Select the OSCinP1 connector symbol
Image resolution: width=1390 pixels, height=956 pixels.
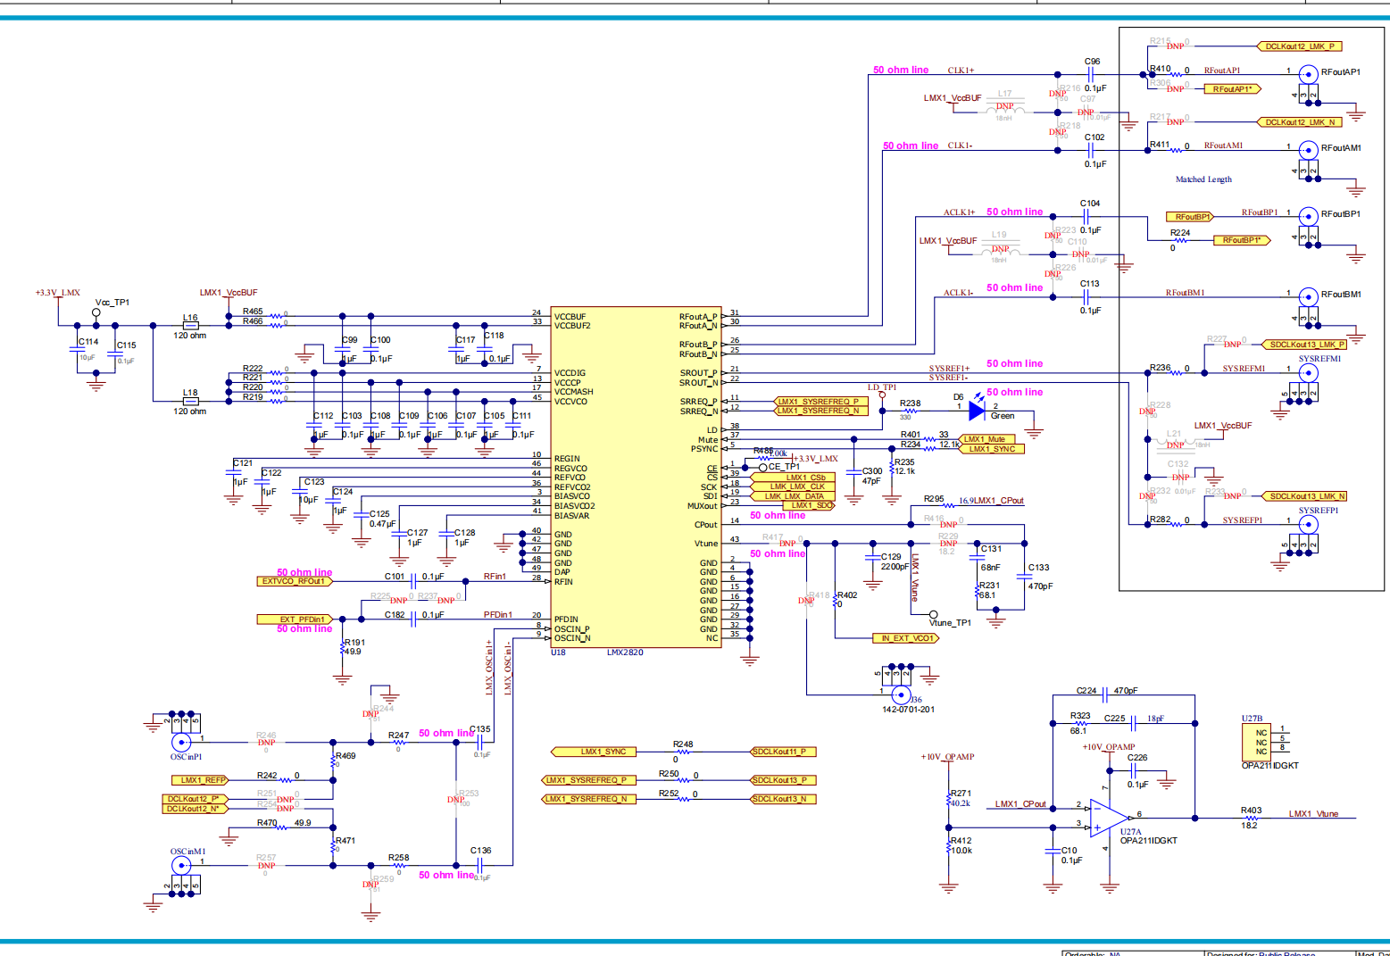[181, 741]
